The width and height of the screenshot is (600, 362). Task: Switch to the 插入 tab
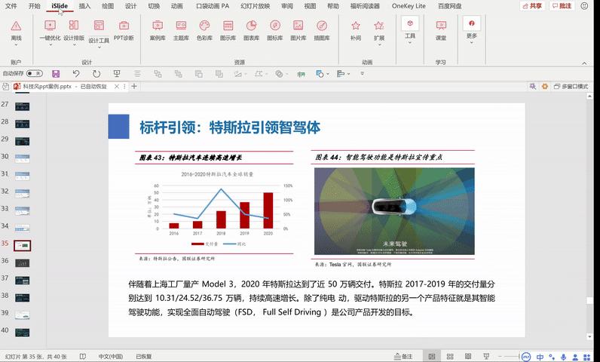[84, 6]
